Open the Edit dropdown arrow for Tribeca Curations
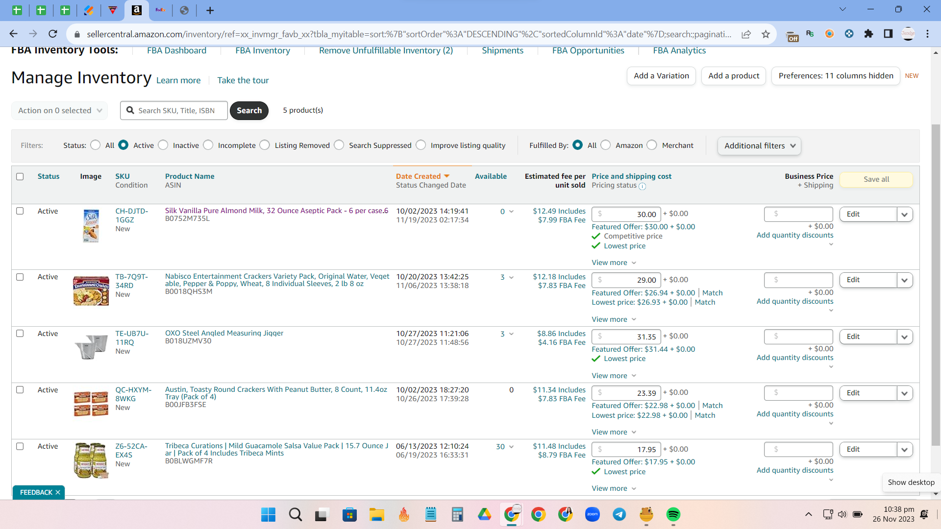This screenshot has width=941, height=529. pos(905,450)
